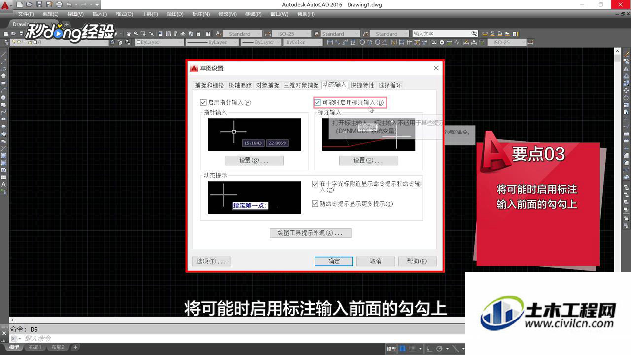This screenshot has height=355, width=631.
Task: Toggle the Ortho mode status bar icon
Action: 429,349
